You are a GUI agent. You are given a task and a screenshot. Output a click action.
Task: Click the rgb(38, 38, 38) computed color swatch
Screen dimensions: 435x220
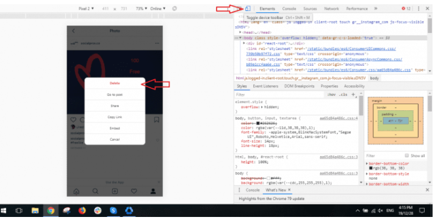pos(371,168)
